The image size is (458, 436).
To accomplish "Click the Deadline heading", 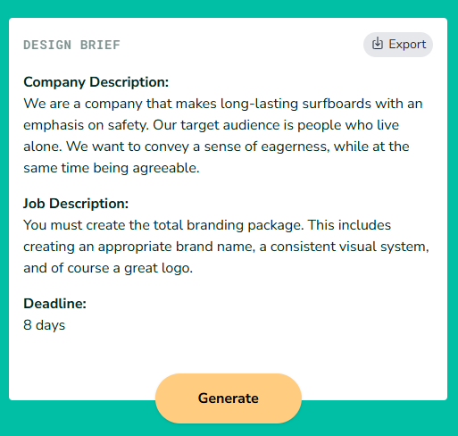I will click(x=54, y=304).
